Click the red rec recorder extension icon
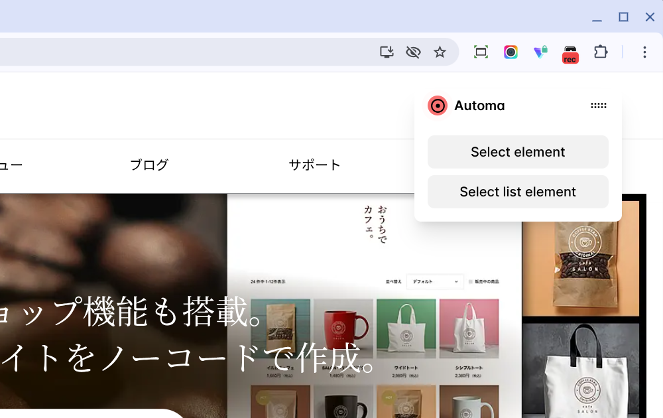Screen dimensions: 663x418 tap(570, 54)
